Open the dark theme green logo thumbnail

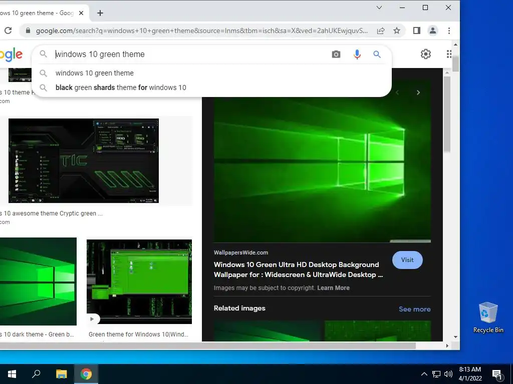(38, 281)
